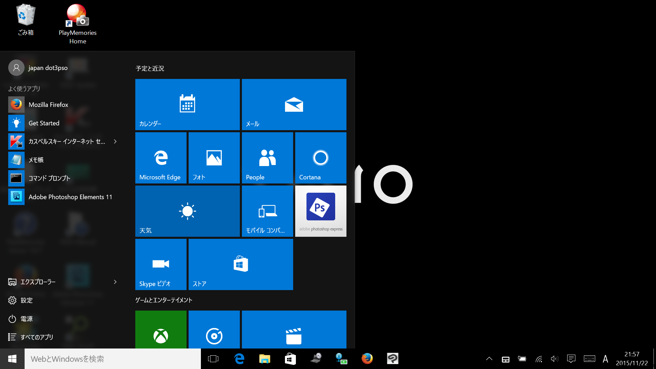Open the Store icon on the taskbar
656x369 pixels.
click(290, 359)
